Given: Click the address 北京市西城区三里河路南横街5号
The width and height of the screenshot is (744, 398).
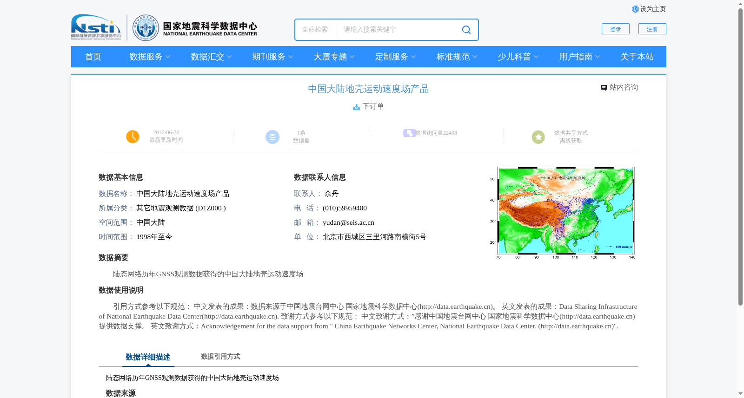Looking at the screenshot, I should point(374,237).
